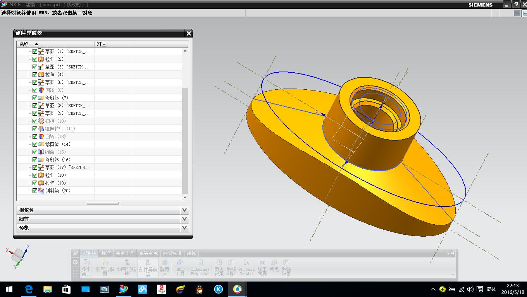527x297 pixels.
Task: Open File Explorer from the taskbar
Action: (47, 289)
